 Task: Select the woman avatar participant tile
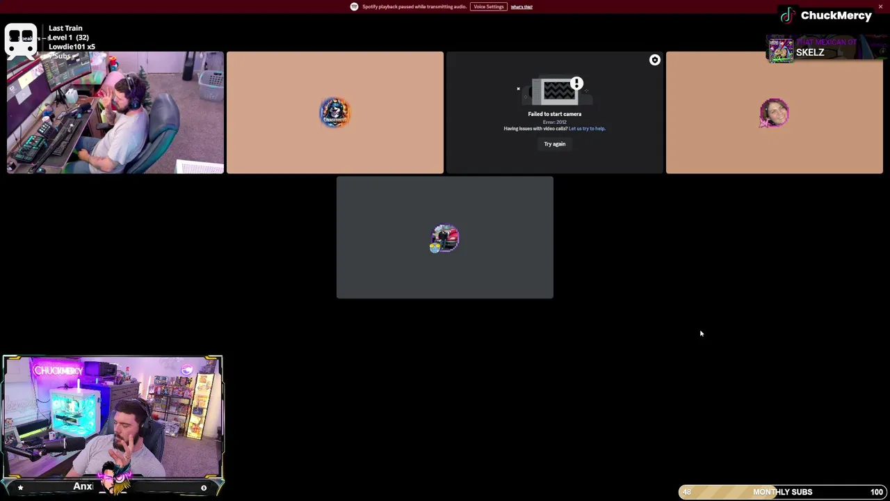point(774,113)
